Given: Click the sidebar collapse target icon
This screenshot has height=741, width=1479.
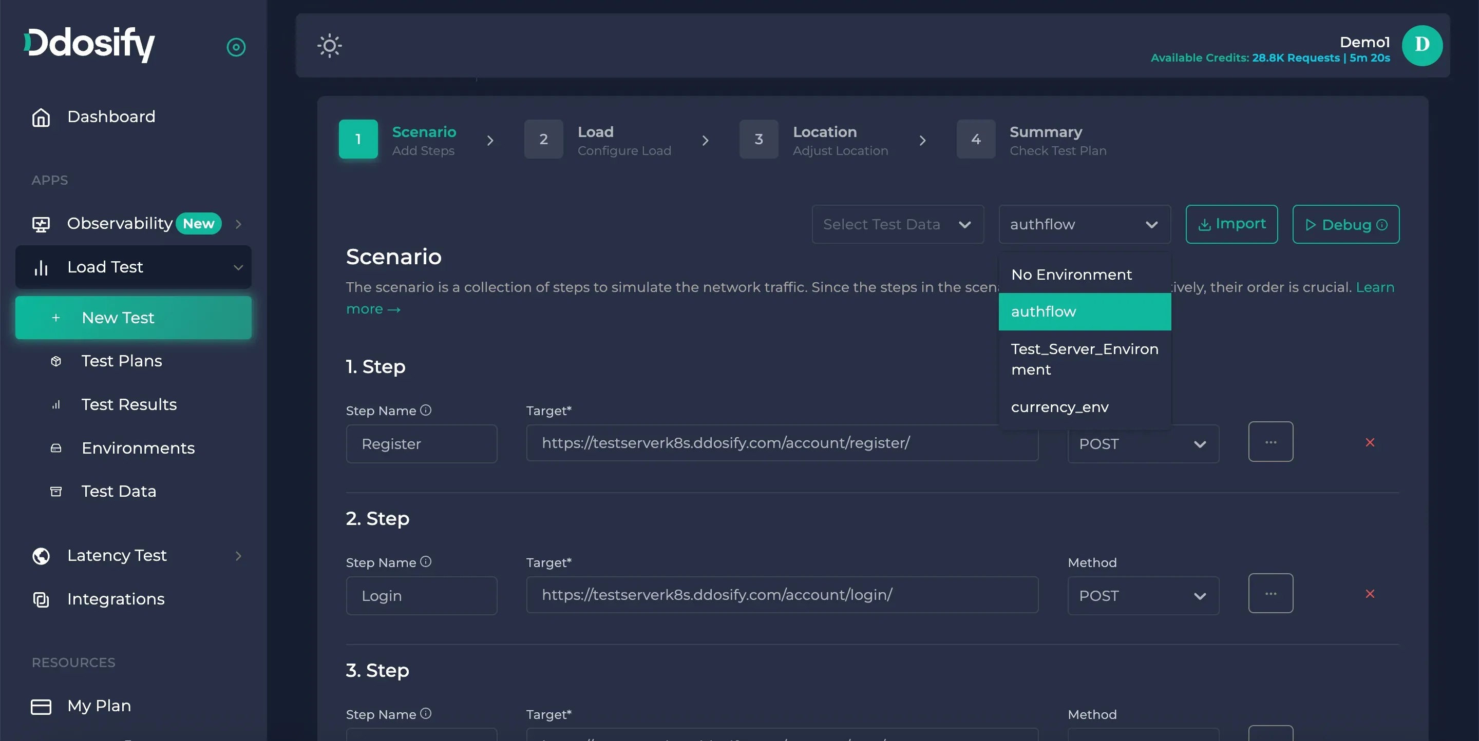Looking at the screenshot, I should 236,47.
